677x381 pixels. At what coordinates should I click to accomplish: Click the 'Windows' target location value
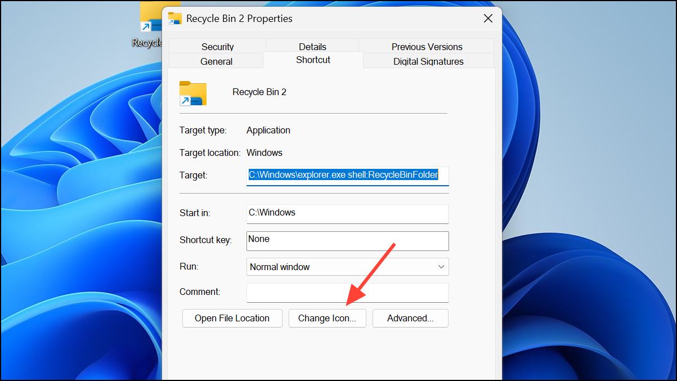(x=264, y=153)
